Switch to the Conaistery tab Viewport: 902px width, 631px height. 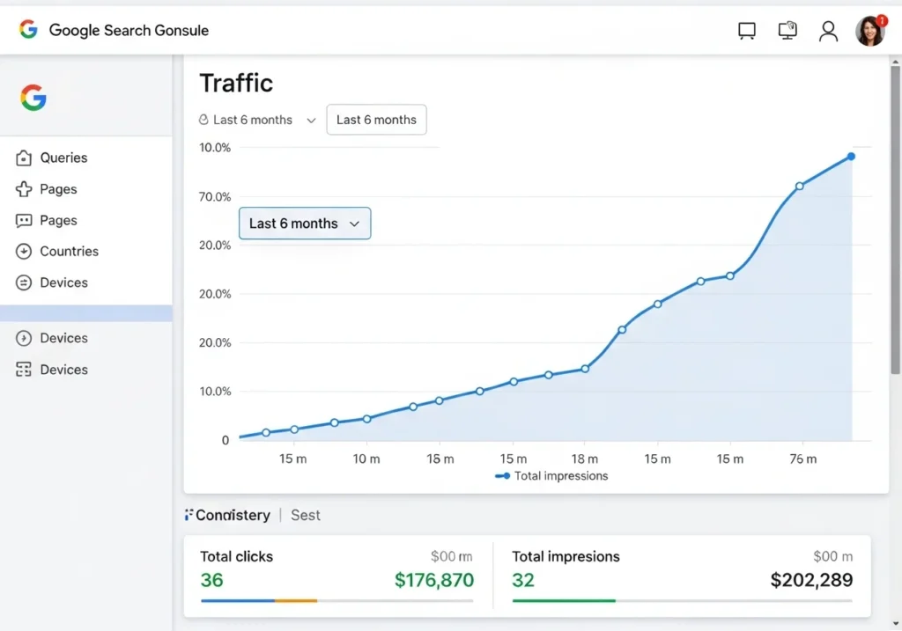pyautogui.click(x=233, y=515)
